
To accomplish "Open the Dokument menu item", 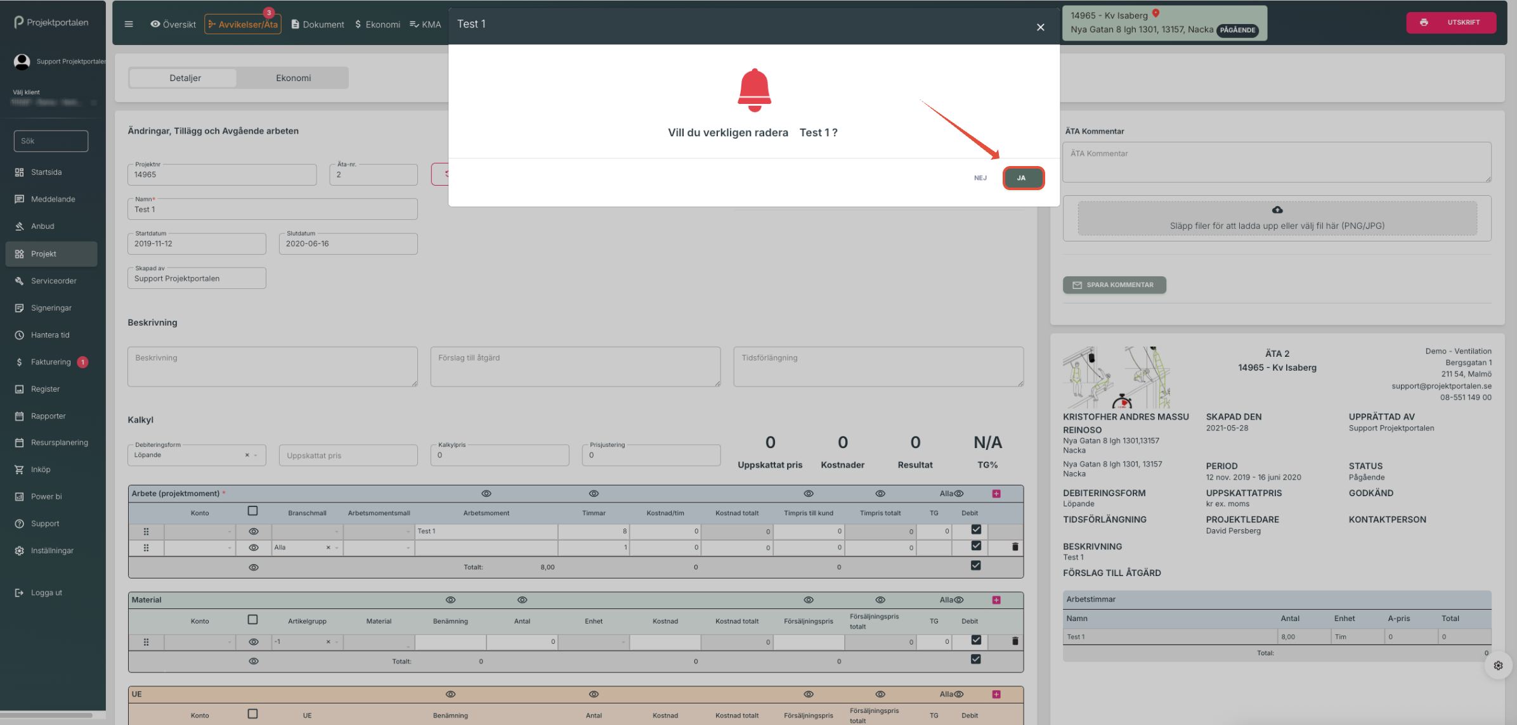I will click(318, 24).
